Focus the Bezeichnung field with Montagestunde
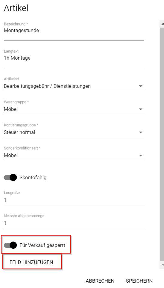Screen dimensions: 164x288 click(74, 31)
